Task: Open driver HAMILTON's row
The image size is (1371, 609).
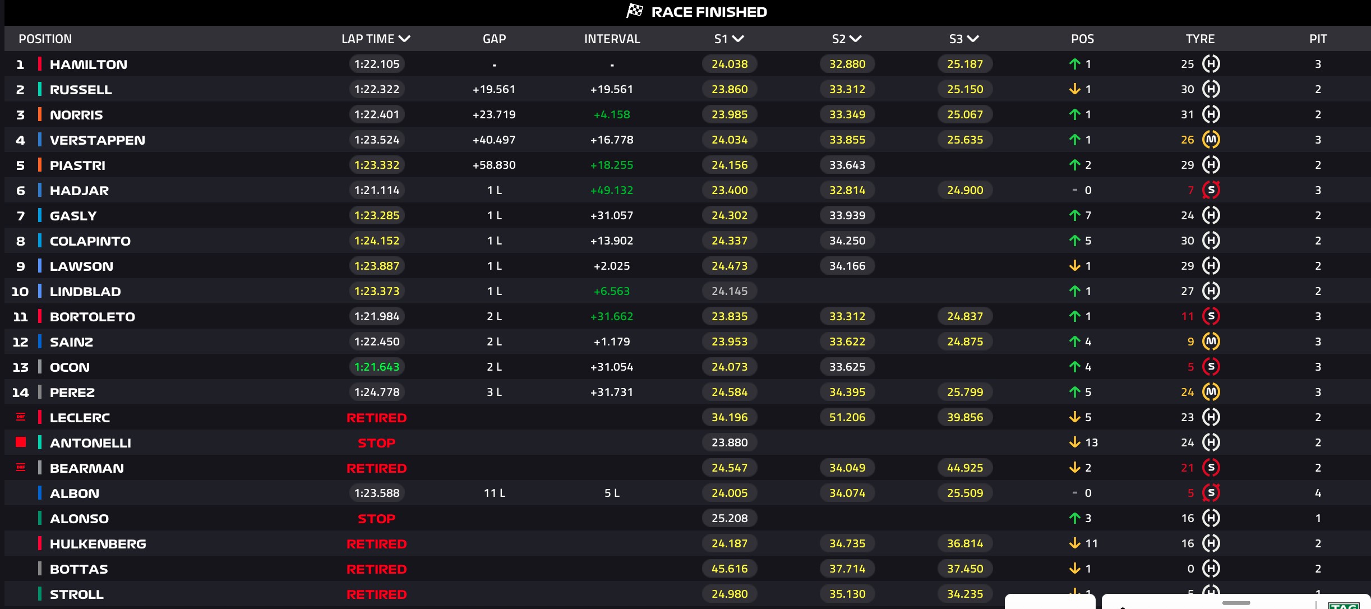Action: point(687,64)
